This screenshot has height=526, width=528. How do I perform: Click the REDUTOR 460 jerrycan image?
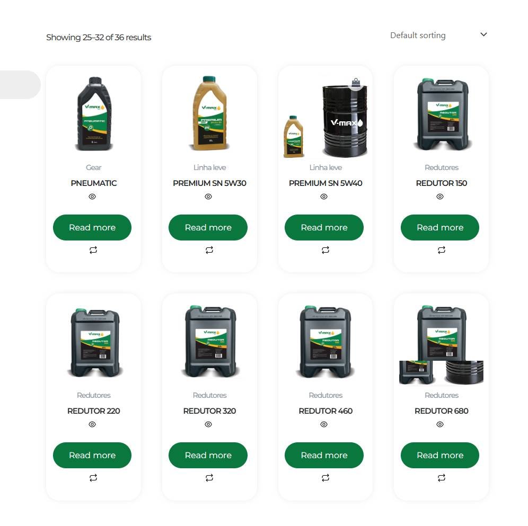[325, 341]
